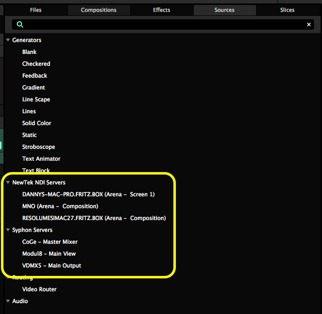This screenshot has height=314, width=322.
Task: Choose CoGe - Master Mixer source
Action: click(x=50, y=242)
